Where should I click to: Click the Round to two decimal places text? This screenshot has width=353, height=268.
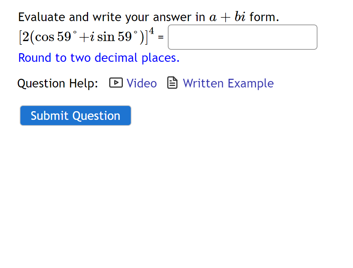(x=99, y=58)
